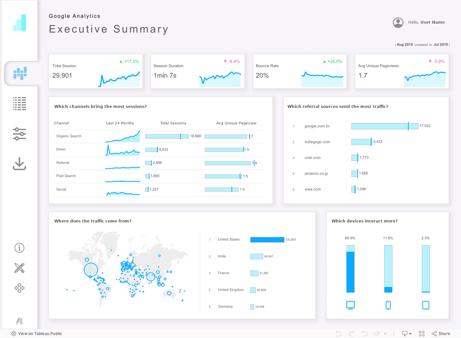This screenshot has width=461, height=338.
Task: Select google.com.br referral source
Action: point(317,126)
